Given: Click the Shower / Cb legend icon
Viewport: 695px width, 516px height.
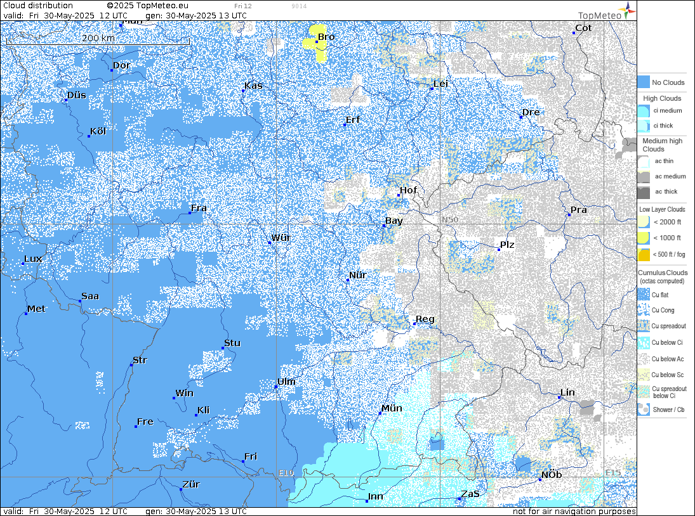Looking at the screenshot, I should click(x=644, y=410).
